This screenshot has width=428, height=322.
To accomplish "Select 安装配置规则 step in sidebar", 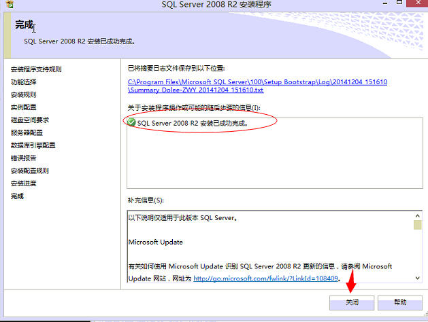I will click(30, 171).
